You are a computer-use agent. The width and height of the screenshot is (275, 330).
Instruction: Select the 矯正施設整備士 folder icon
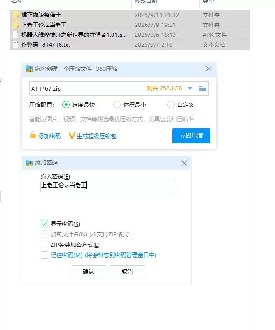pos(16,15)
